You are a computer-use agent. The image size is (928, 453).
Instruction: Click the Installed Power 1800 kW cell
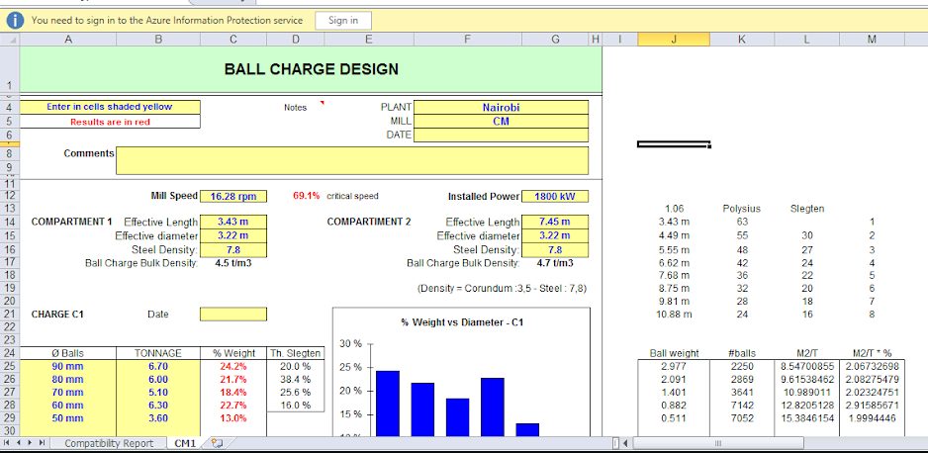pos(554,196)
